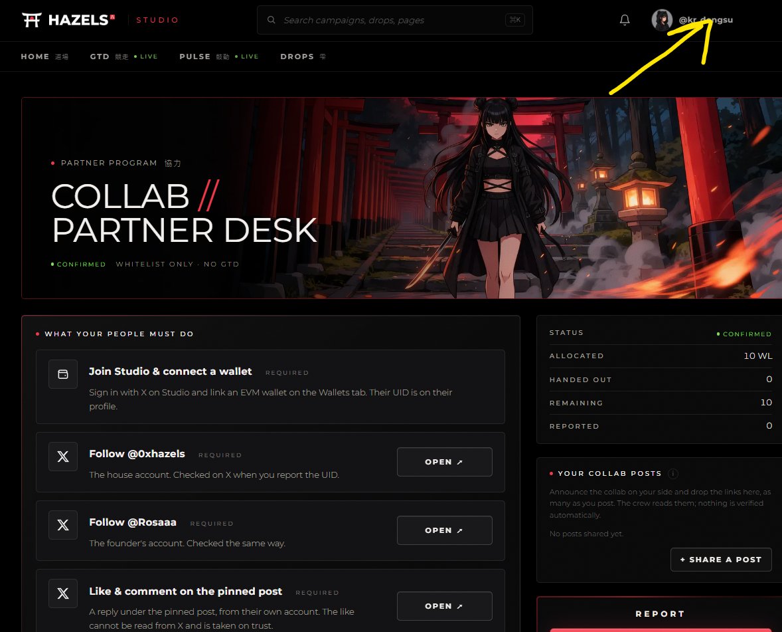Click the X icon beside Follow @0xhazels

tap(63, 457)
